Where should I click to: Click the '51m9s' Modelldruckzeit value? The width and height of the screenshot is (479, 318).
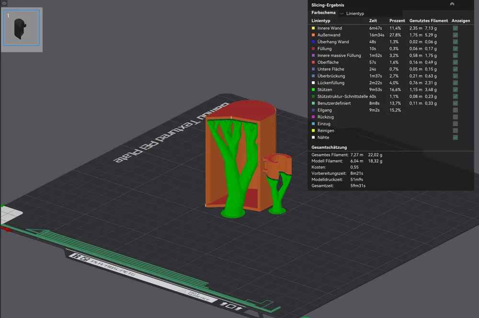click(x=356, y=179)
